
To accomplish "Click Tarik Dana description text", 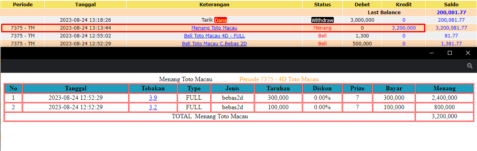I will click(x=214, y=20).
